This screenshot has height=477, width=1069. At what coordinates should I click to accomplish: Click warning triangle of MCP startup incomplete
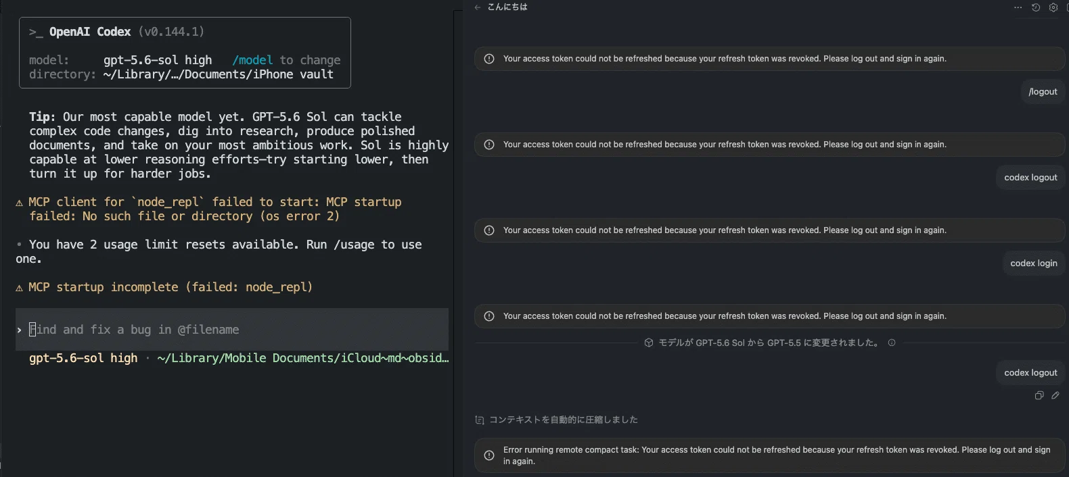pyautogui.click(x=20, y=288)
